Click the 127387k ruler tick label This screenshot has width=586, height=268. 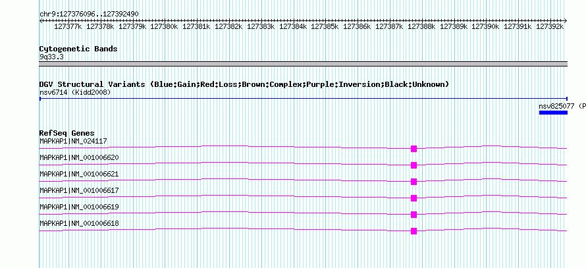389,26
